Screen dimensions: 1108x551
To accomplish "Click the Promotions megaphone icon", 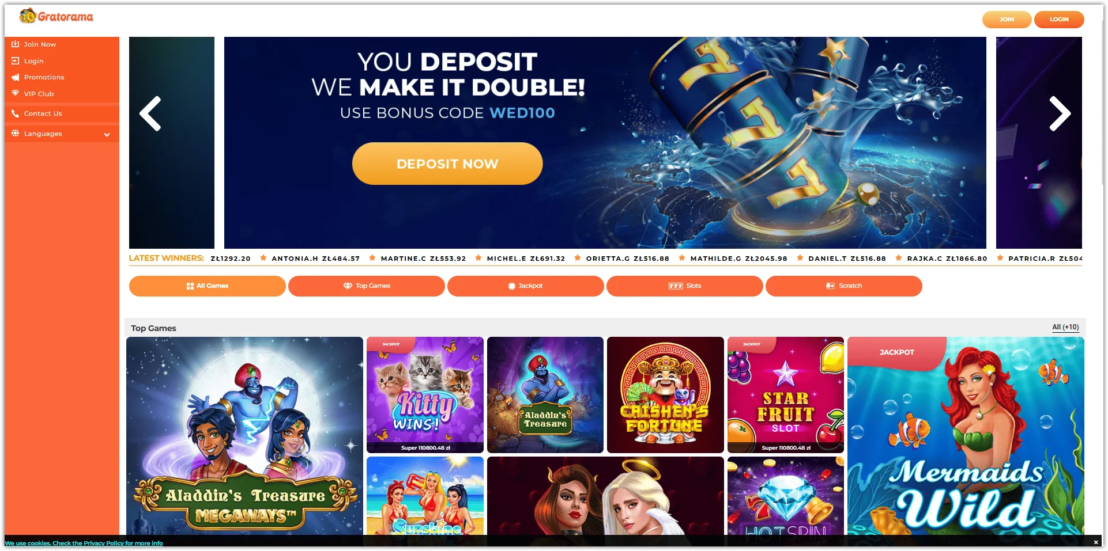I will click(x=16, y=77).
